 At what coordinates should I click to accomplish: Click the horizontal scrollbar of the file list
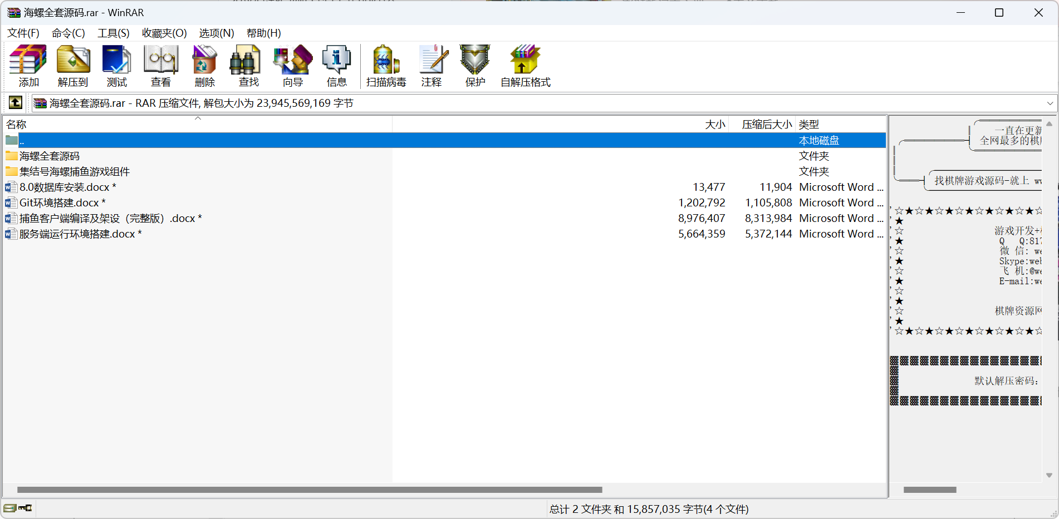coord(310,490)
